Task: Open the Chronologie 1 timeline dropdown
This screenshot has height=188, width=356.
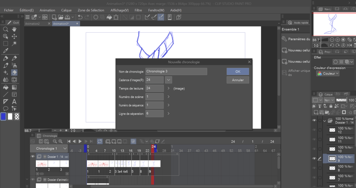Action: click(65, 149)
